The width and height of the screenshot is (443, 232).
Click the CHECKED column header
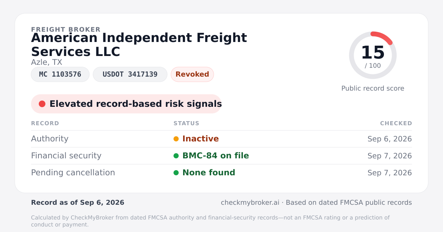click(x=396, y=123)
